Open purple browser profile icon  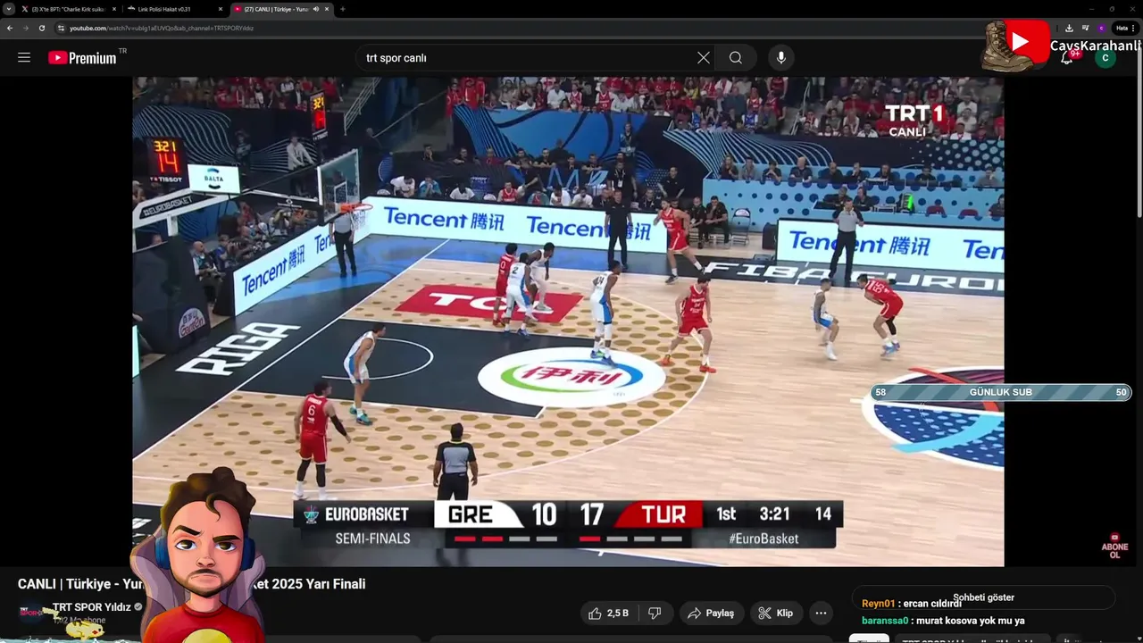coord(1101,28)
